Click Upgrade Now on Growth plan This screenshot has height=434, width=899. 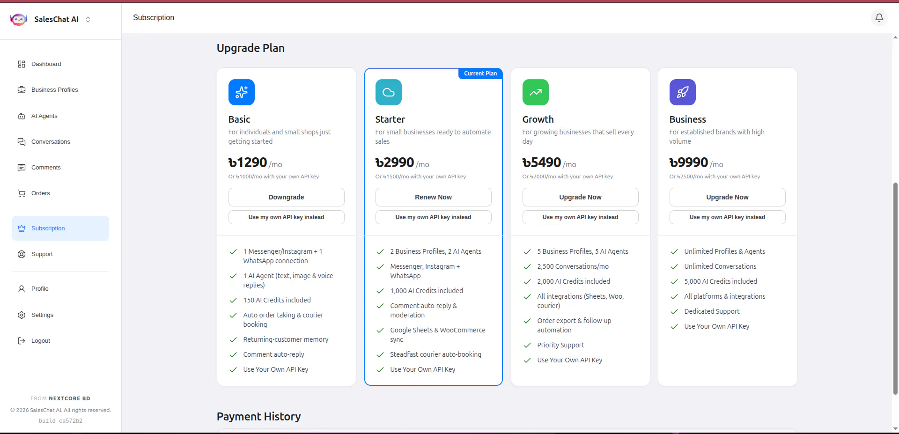pyautogui.click(x=581, y=197)
